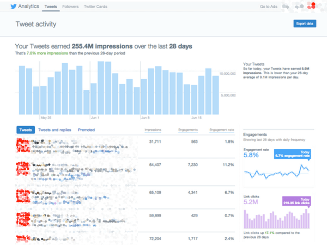Click the link clicks purple bar chart
The height and width of the screenshot is (245, 327).
point(276,219)
